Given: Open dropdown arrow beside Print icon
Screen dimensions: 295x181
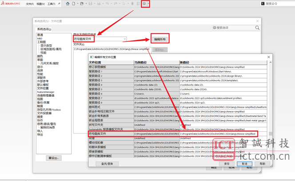Looking at the screenshot, I should click(x=103, y=4).
